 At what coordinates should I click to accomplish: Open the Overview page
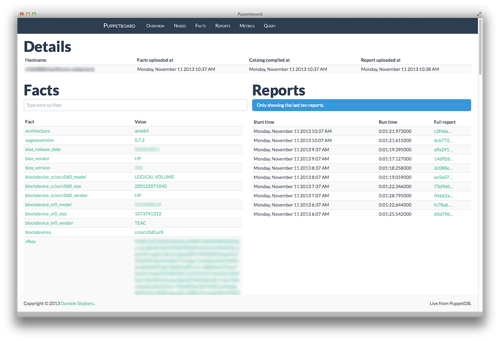tap(155, 26)
